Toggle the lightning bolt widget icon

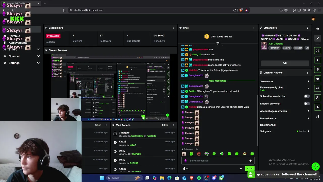pyautogui.click(x=318, y=60)
